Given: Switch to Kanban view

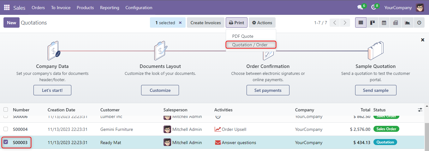Looking at the screenshot, I should 372,23.
